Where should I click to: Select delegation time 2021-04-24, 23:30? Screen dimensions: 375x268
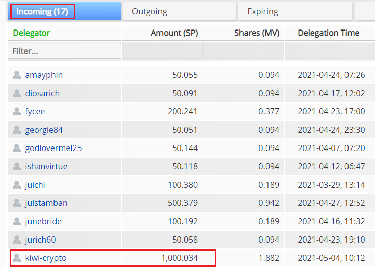332,130
